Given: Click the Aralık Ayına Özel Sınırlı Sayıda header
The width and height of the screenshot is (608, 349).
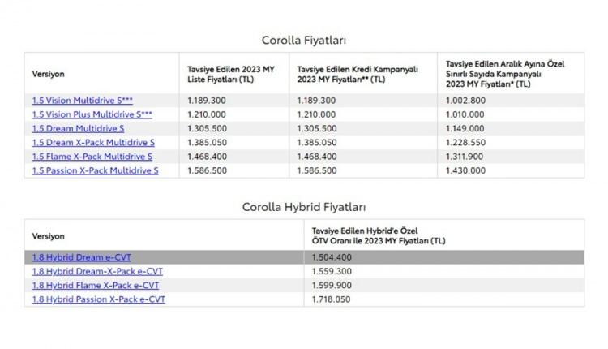Looking at the screenshot, I should (505, 74).
